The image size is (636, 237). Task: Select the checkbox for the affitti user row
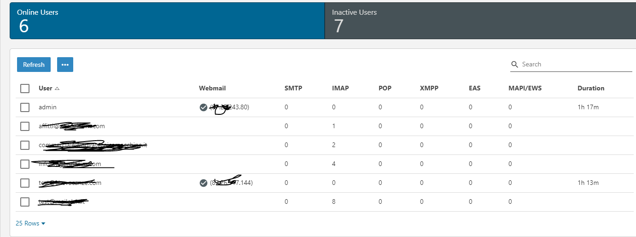25,126
